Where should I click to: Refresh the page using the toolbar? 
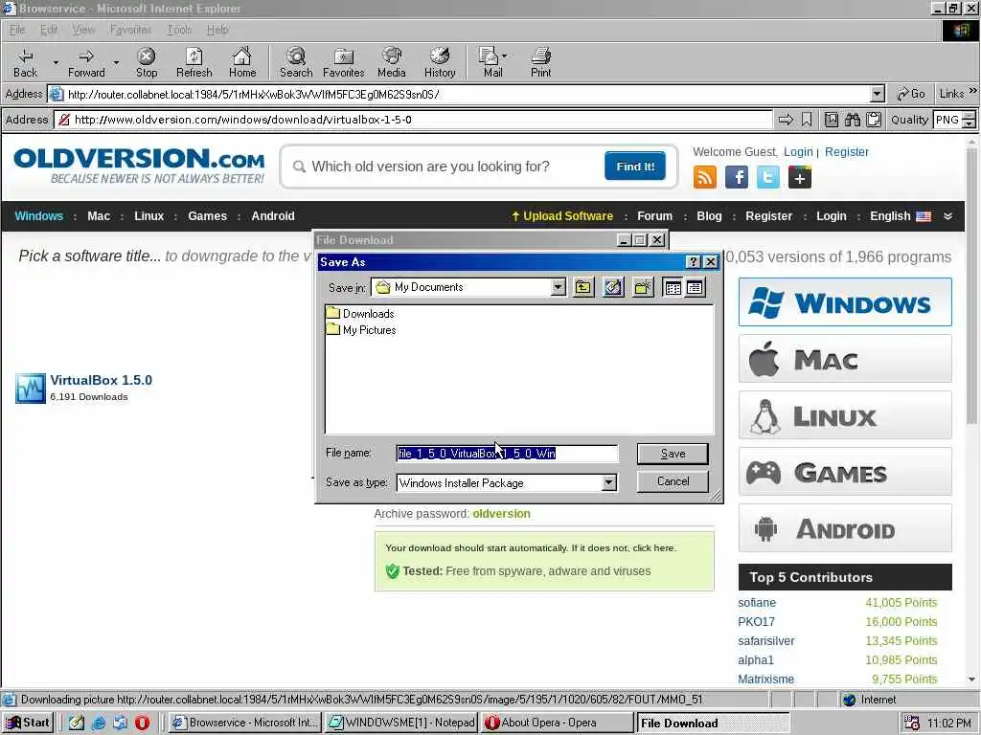pyautogui.click(x=194, y=63)
